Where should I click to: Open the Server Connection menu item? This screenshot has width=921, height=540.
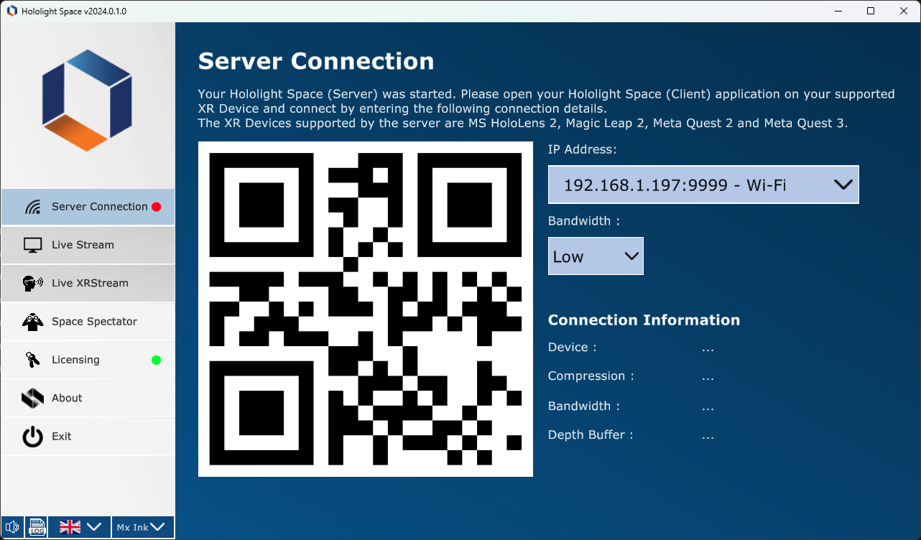[88, 207]
